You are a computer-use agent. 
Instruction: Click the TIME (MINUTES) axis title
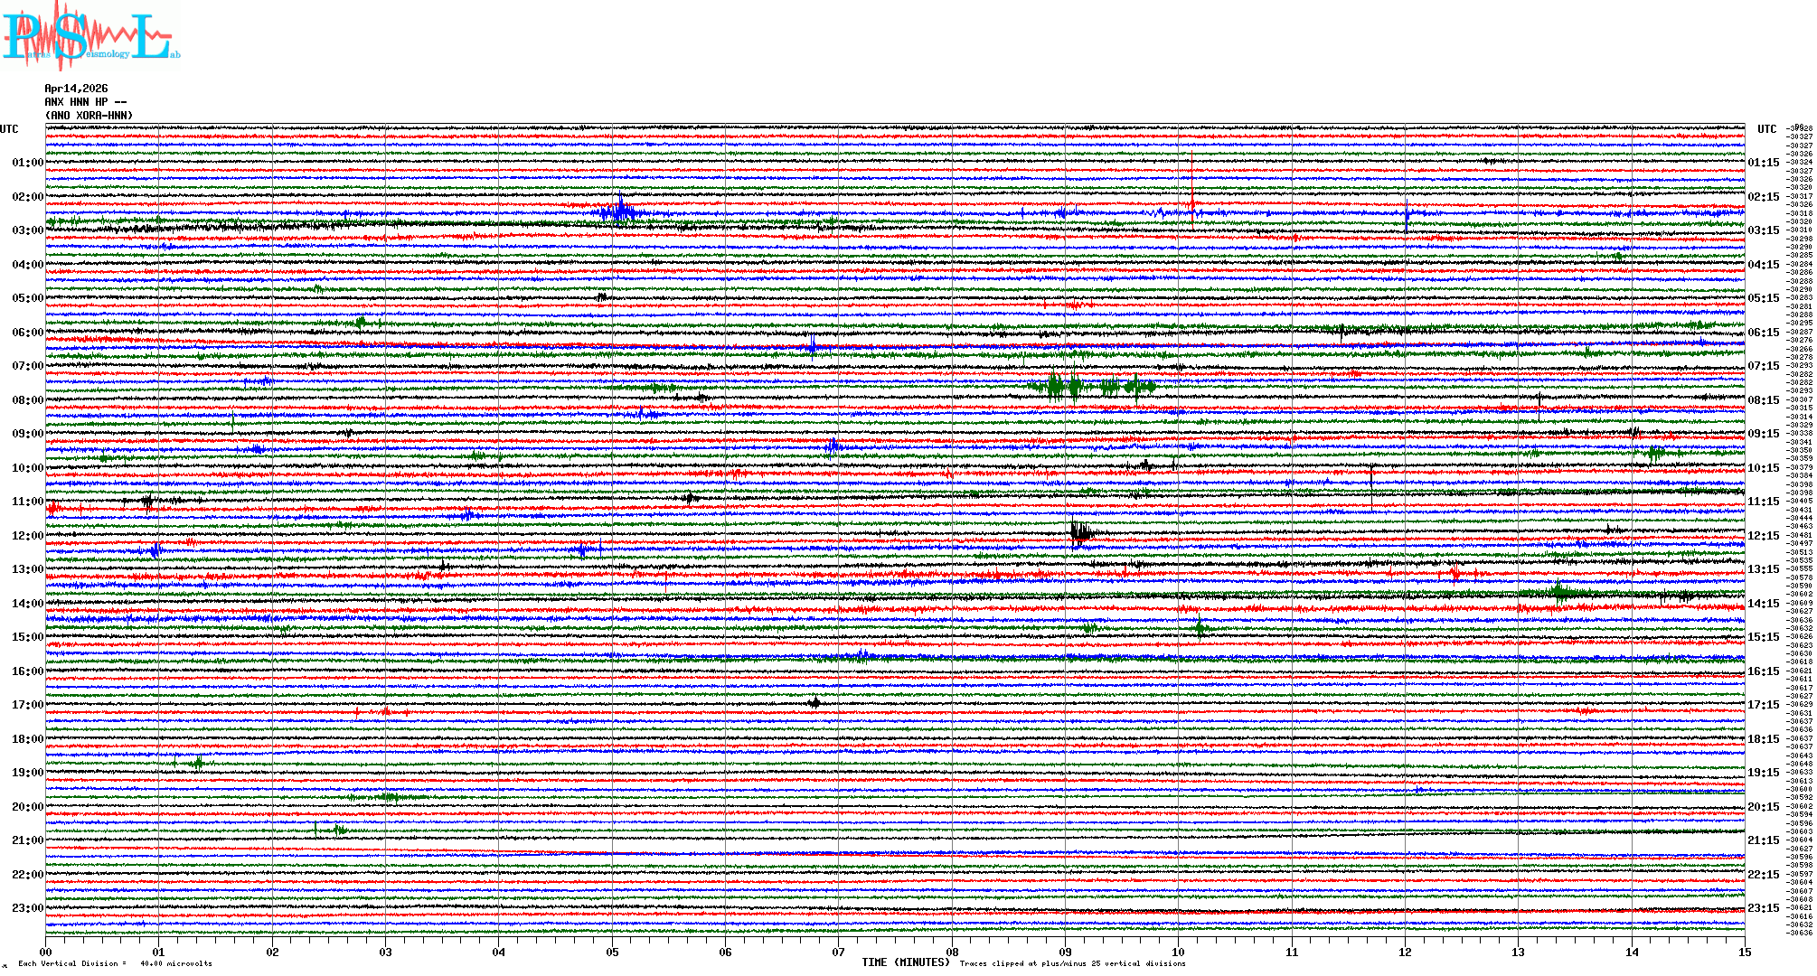pyautogui.click(x=906, y=962)
